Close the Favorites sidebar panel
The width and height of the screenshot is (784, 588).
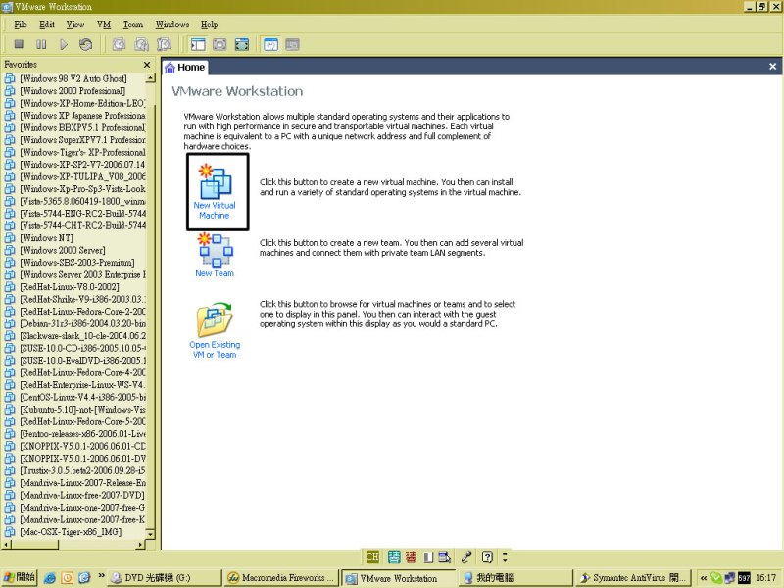146,65
